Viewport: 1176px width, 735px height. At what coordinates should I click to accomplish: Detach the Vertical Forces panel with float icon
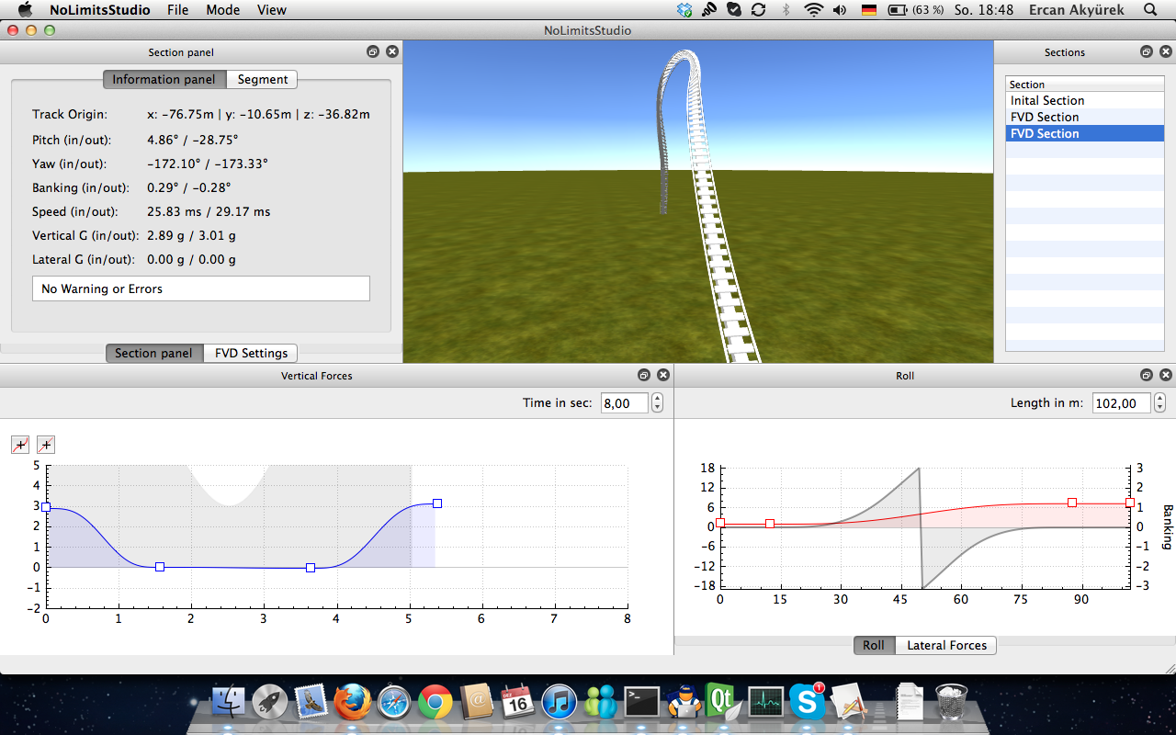click(643, 376)
